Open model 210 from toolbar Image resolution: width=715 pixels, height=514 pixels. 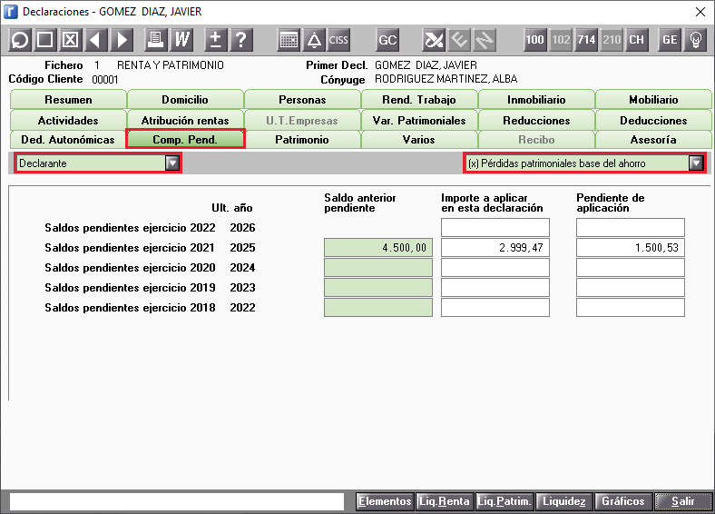[612, 40]
